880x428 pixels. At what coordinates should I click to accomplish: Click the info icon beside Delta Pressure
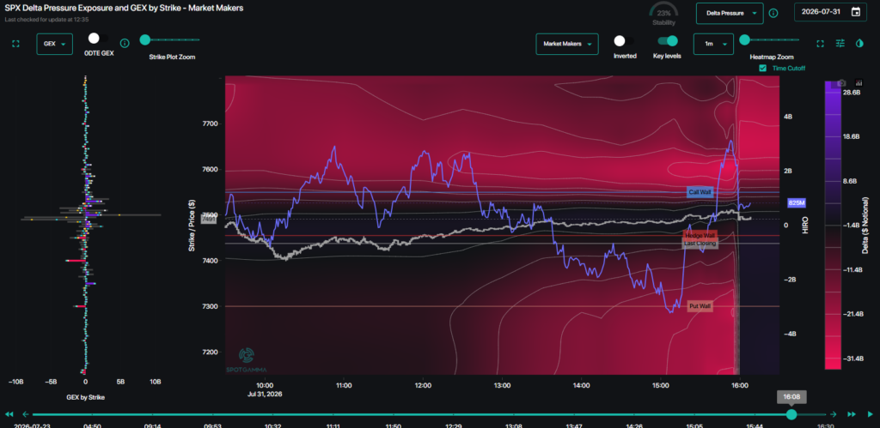coord(773,13)
